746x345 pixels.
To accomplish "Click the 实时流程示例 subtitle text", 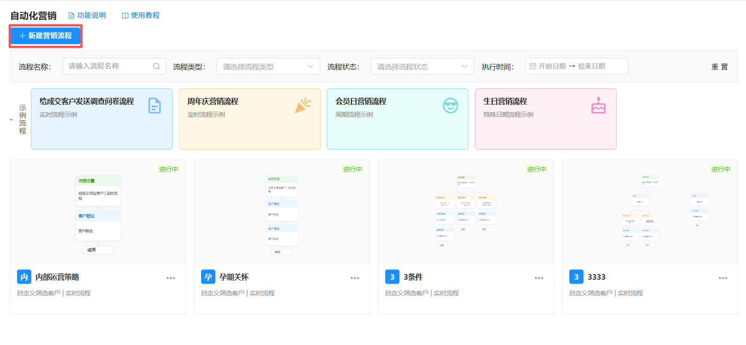I will tap(58, 115).
